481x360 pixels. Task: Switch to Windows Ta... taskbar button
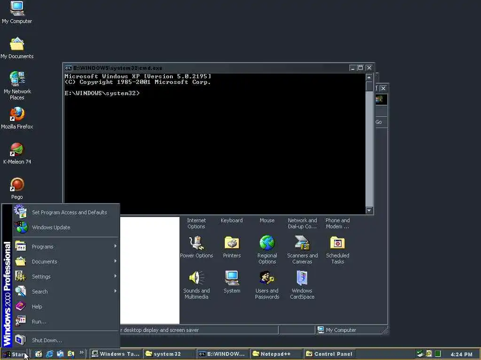[116, 354]
